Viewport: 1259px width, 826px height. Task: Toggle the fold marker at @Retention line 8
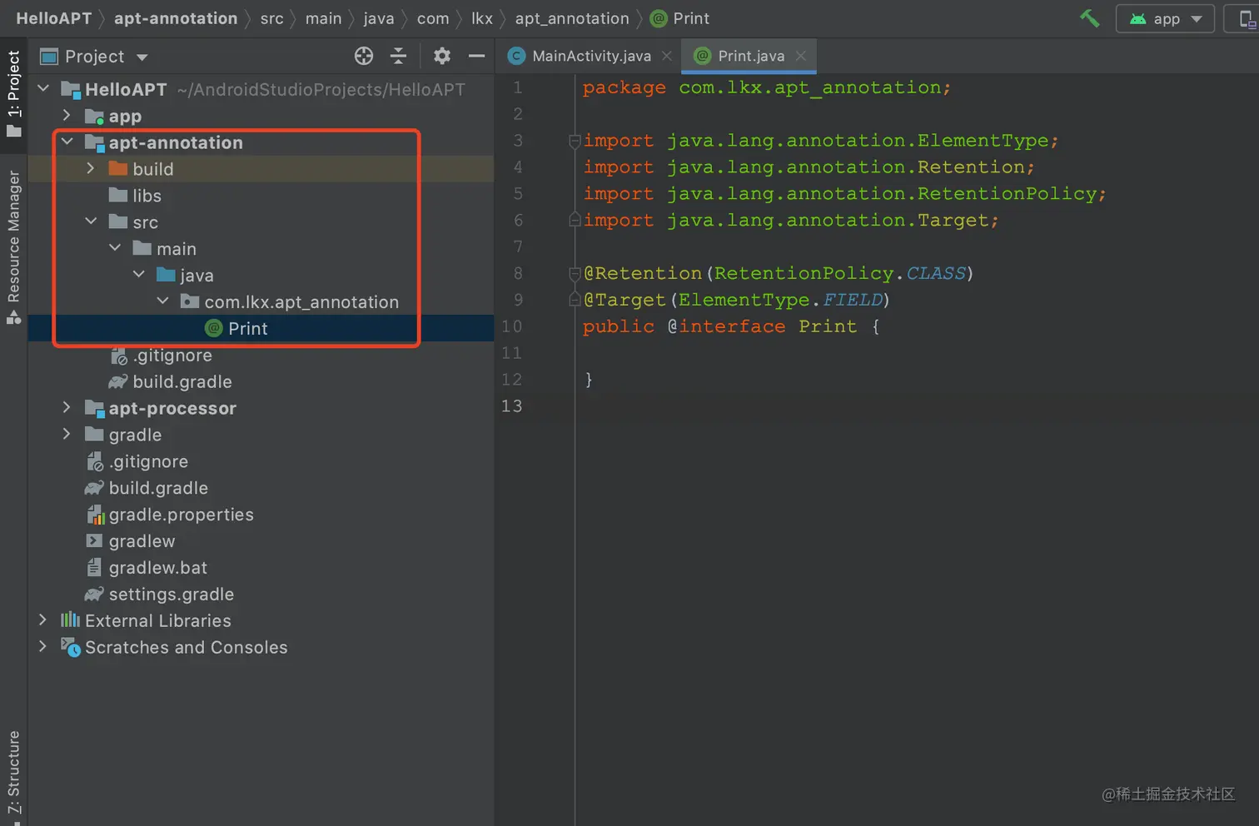point(575,273)
